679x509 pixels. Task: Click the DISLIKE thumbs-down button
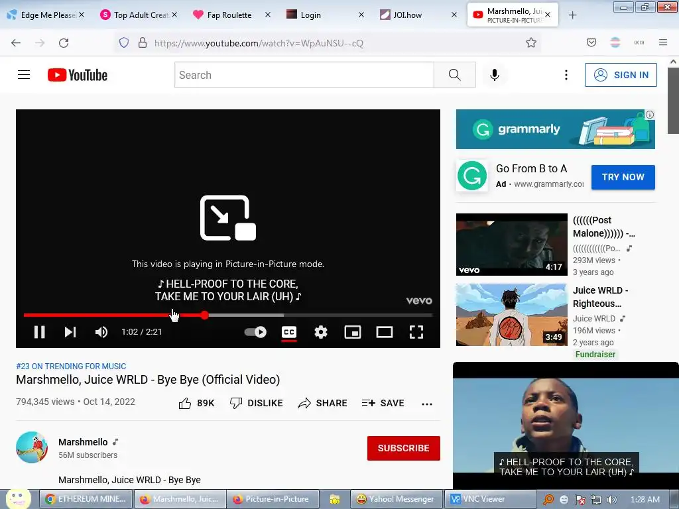[x=256, y=403]
